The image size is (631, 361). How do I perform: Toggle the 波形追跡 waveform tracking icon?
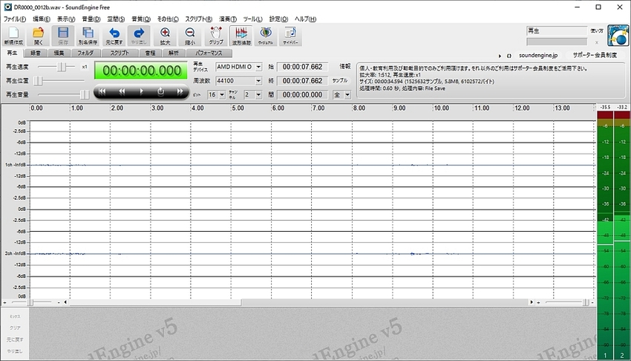[241, 36]
